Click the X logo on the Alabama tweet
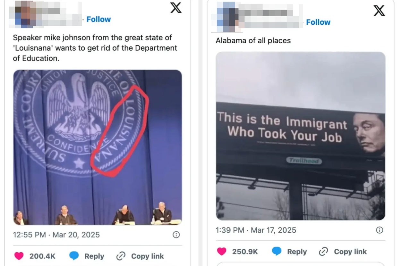Viewport: 401px width, 266px height. (379, 11)
